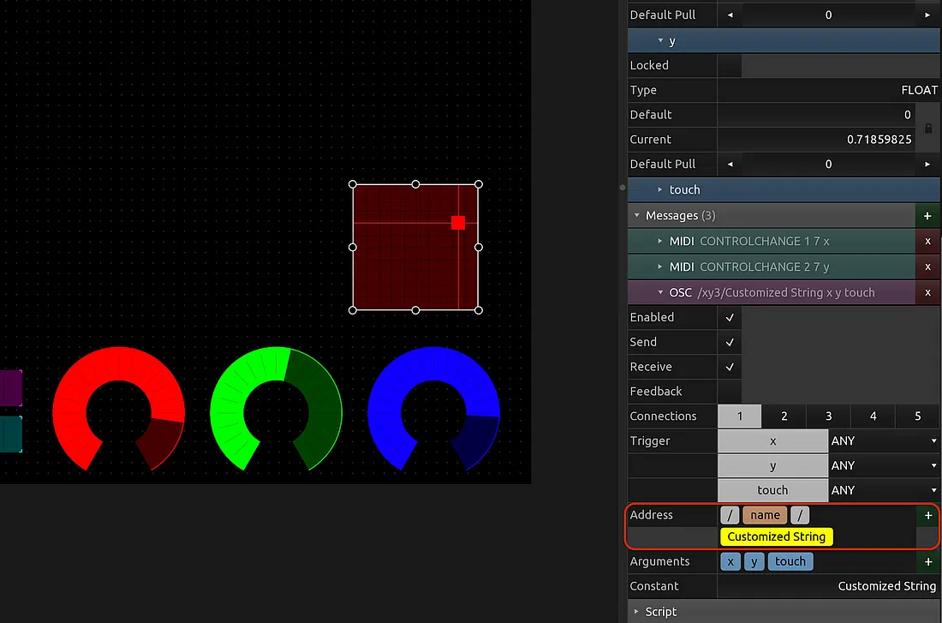942x623 pixels.
Task: Collapse the y value section
Action: pos(660,41)
